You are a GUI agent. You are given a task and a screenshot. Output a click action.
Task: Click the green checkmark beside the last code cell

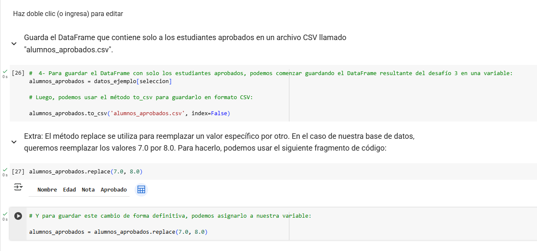(x=5, y=214)
